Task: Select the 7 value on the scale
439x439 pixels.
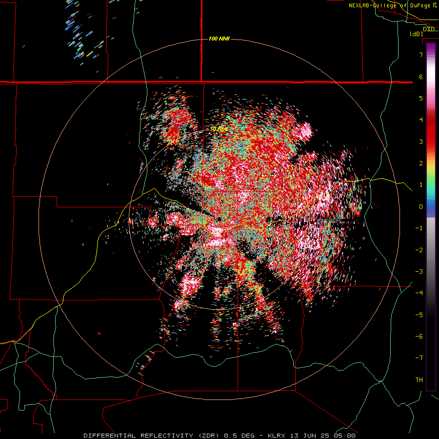Action: [x=421, y=55]
